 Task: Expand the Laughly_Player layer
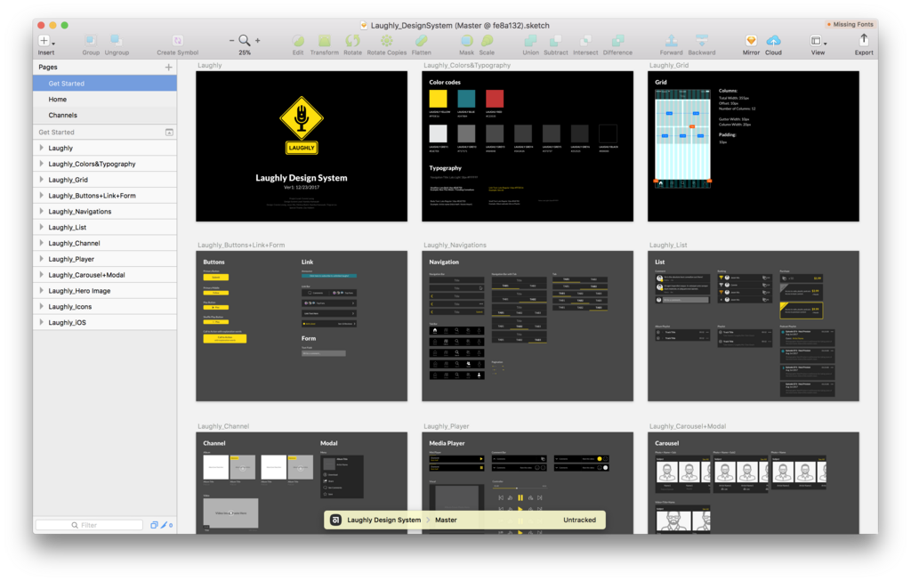click(x=41, y=259)
